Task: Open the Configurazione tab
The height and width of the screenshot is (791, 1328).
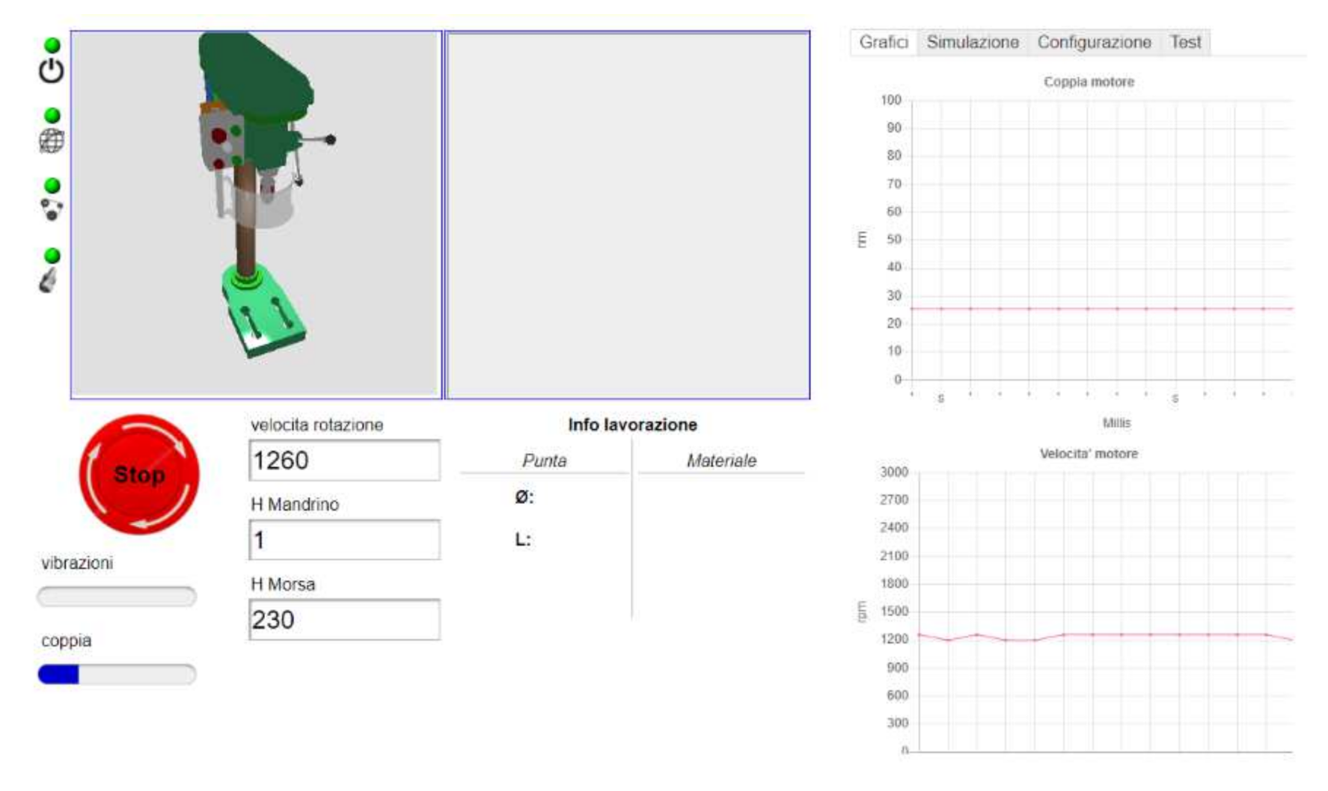Action: 1093,43
